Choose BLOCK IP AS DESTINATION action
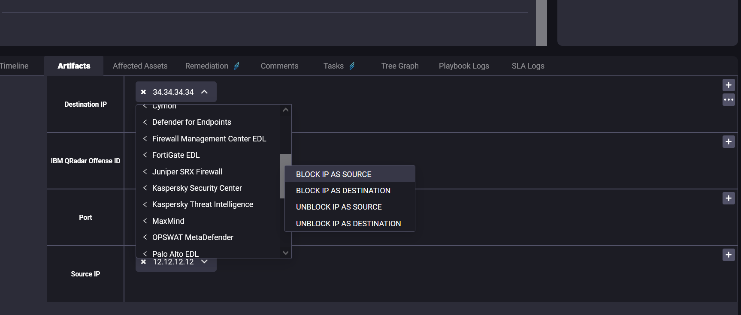 pyautogui.click(x=350, y=191)
